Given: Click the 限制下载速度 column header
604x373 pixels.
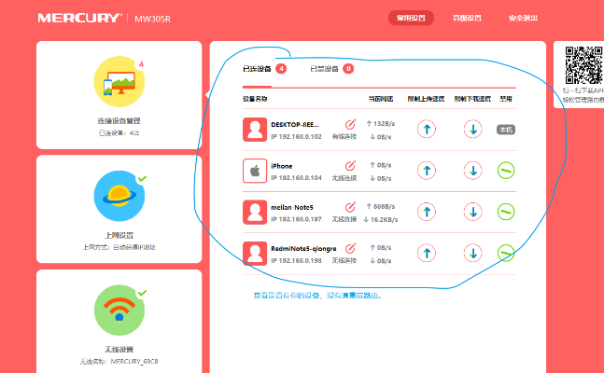Looking at the screenshot, I should [472, 99].
